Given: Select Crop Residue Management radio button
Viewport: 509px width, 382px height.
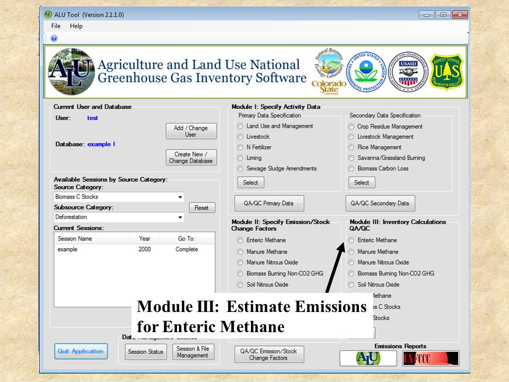Looking at the screenshot, I should point(351,126).
